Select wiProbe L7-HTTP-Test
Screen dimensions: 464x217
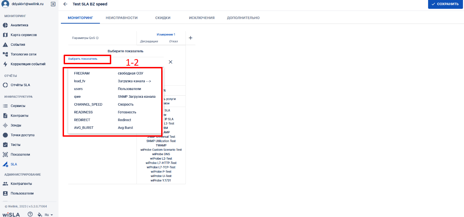(x=161, y=163)
